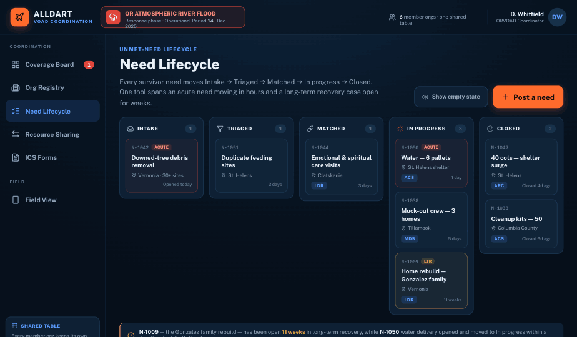The width and height of the screenshot is (577, 337).
Task: Switch to Field View
Action: click(x=52, y=200)
